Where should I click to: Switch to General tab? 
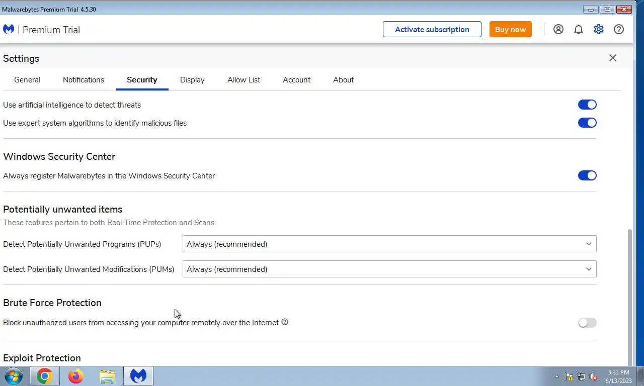(27, 79)
